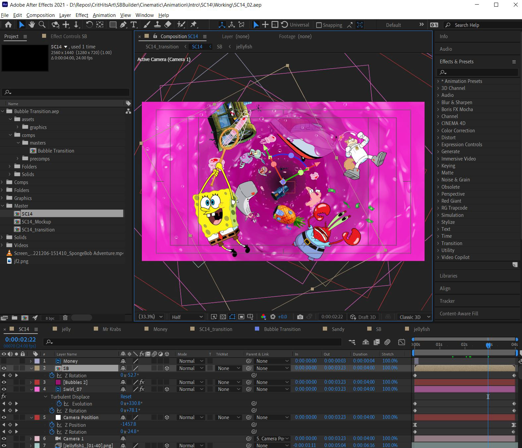Viewport: 522px width, 448px height.
Task: Select the Puppet Pin tool
Action: click(194, 25)
